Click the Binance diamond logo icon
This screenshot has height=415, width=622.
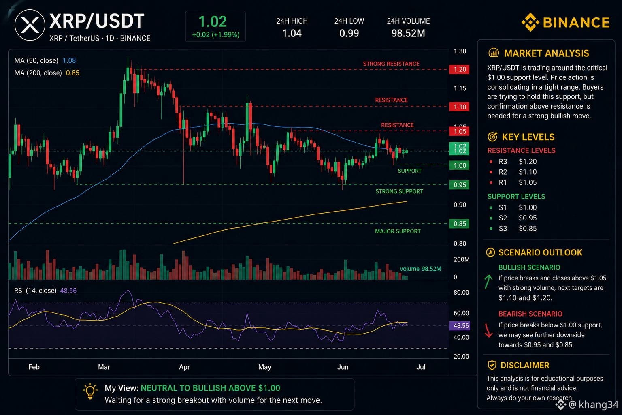[530, 22]
